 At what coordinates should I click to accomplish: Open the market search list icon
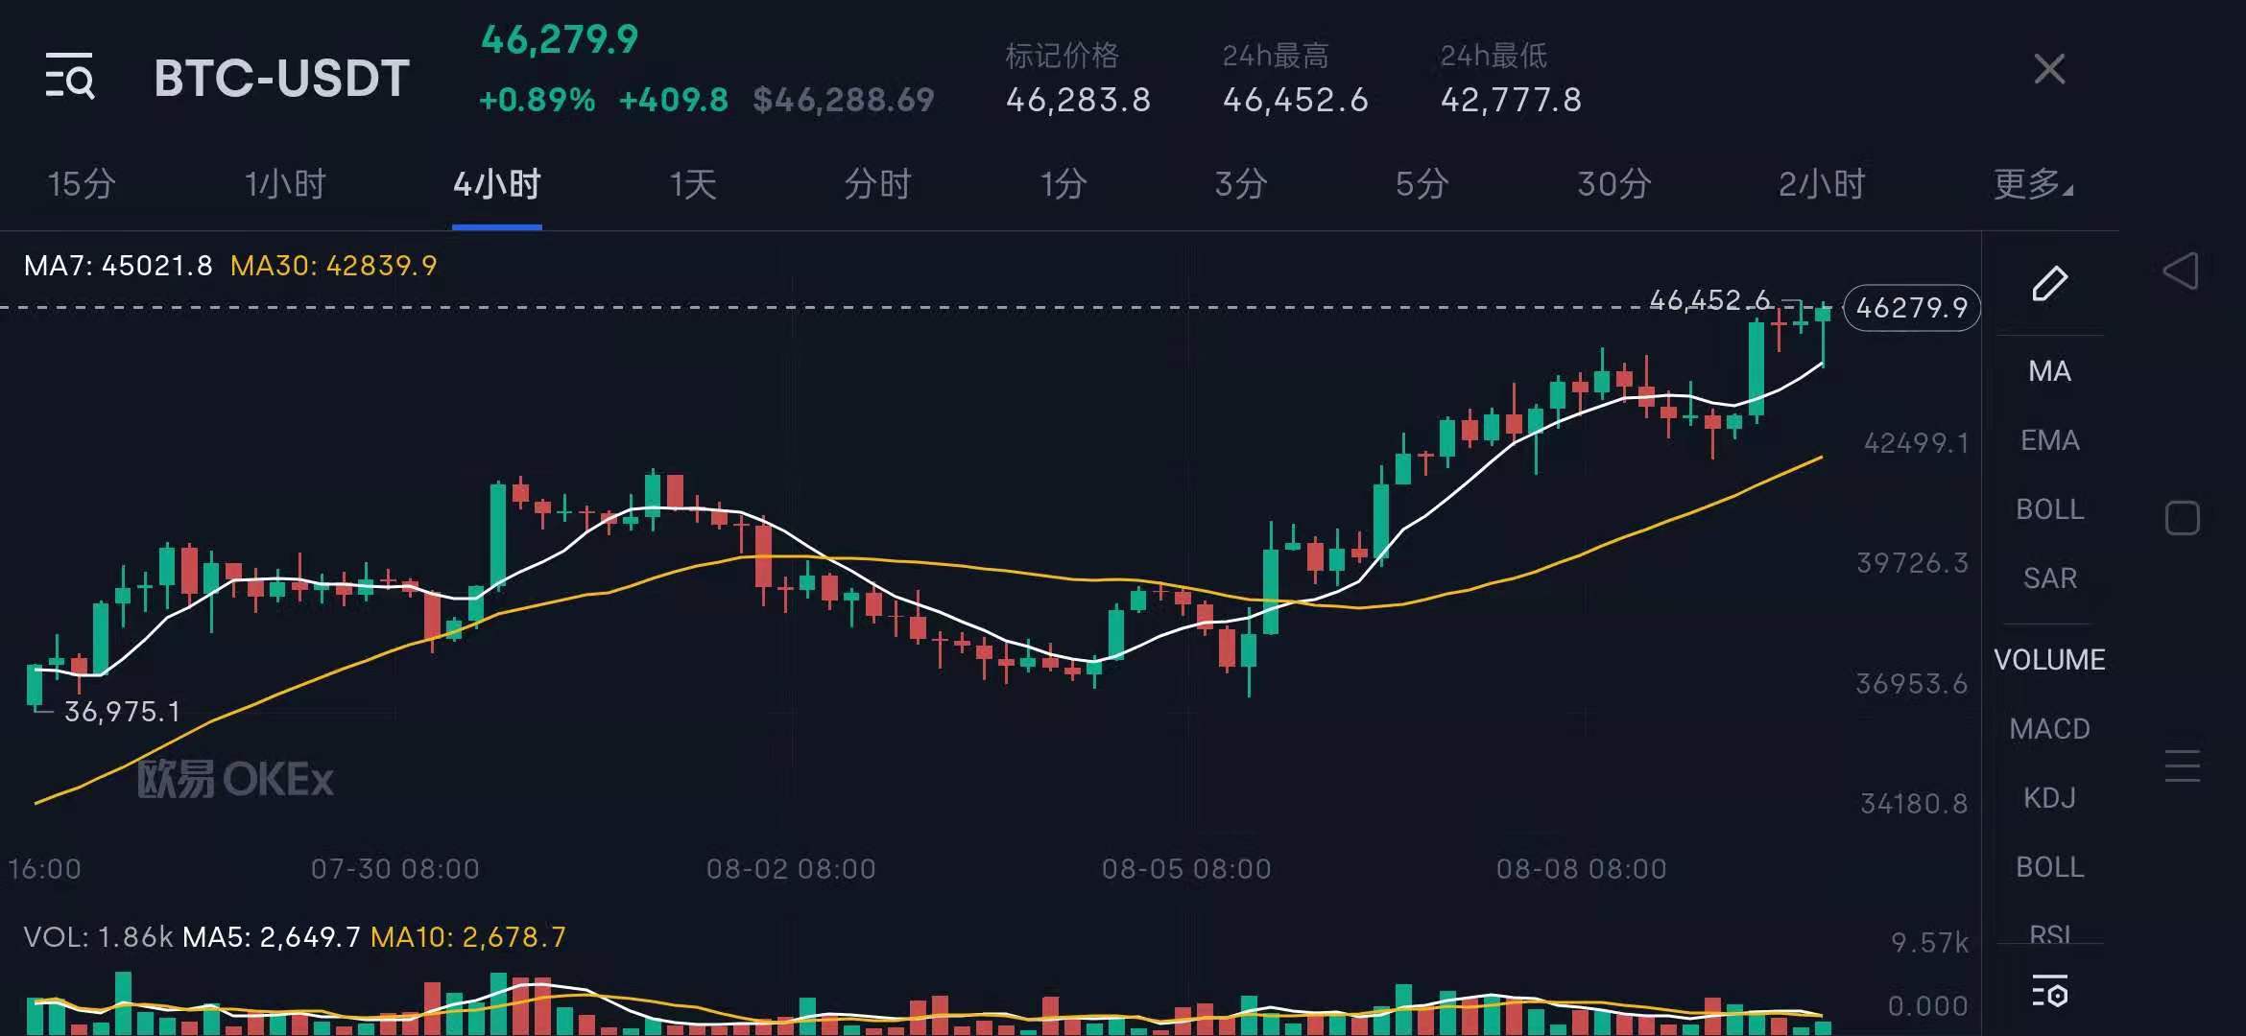[x=70, y=76]
